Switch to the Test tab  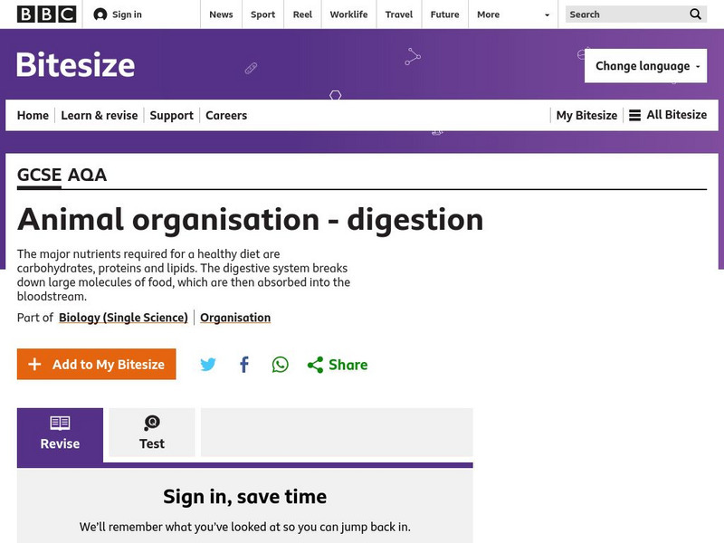pos(151,433)
